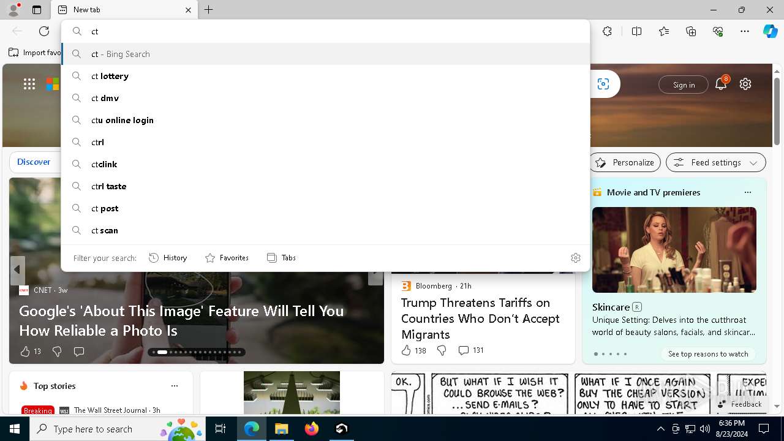Choose the ct lottery suggestion
Viewport: 784px width, 441px height.
coord(326,76)
